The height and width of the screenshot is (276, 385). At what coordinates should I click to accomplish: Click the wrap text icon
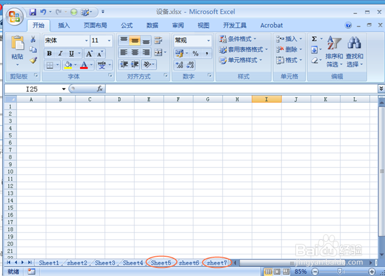click(x=158, y=40)
